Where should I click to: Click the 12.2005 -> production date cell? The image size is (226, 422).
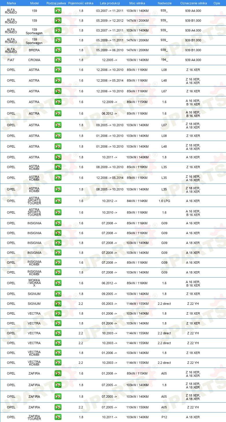tap(110, 60)
